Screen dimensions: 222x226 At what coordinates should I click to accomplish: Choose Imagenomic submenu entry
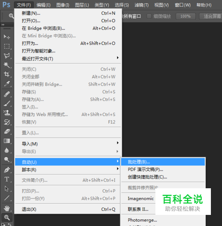click(x=141, y=198)
